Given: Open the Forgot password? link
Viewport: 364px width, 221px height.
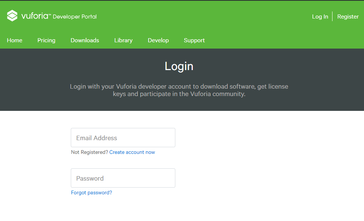Looking at the screenshot, I should (92, 193).
